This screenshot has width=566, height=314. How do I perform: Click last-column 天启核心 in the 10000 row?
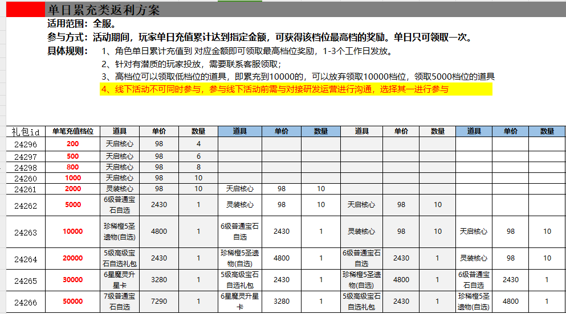[474, 232]
